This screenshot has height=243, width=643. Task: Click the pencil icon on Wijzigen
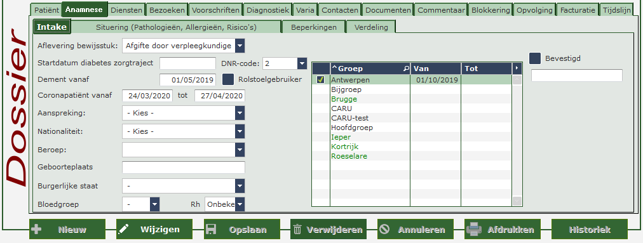click(x=123, y=229)
